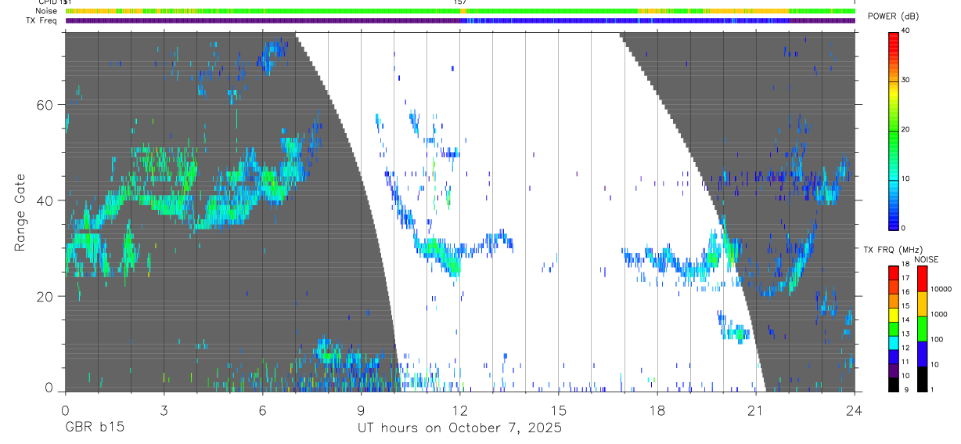Click the 1000 noise scale label
The height and width of the screenshot is (444, 961).
pos(939,315)
